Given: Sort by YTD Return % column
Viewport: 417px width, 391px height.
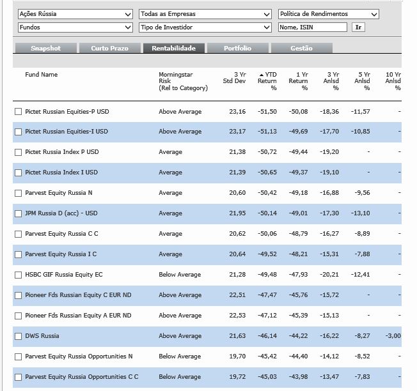Looking at the screenshot, I should coord(267,81).
